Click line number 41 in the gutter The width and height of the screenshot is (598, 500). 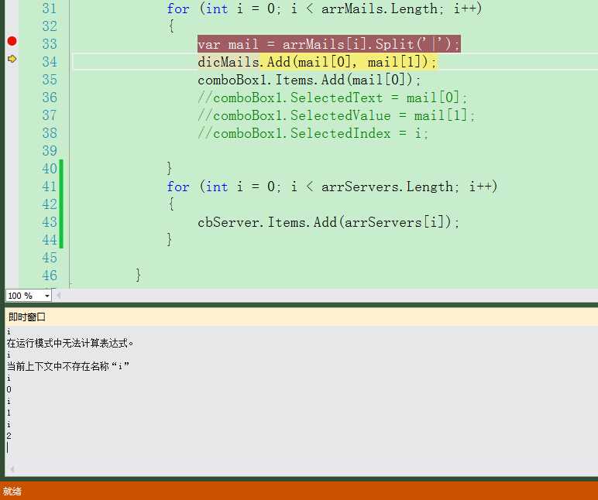coord(50,187)
